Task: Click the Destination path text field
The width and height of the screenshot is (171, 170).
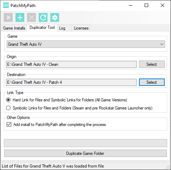Action: [71, 82]
